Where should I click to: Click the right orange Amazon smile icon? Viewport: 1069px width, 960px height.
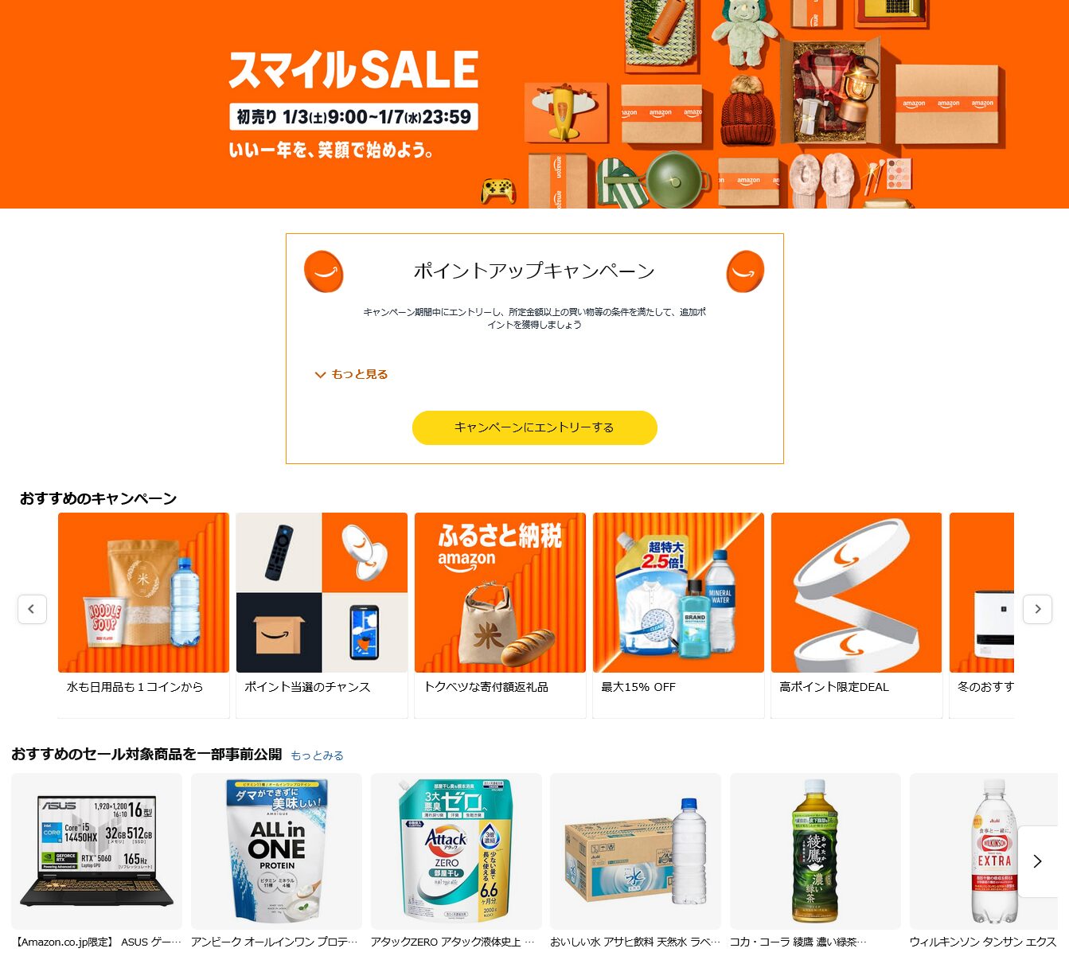(x=745, y=271)
